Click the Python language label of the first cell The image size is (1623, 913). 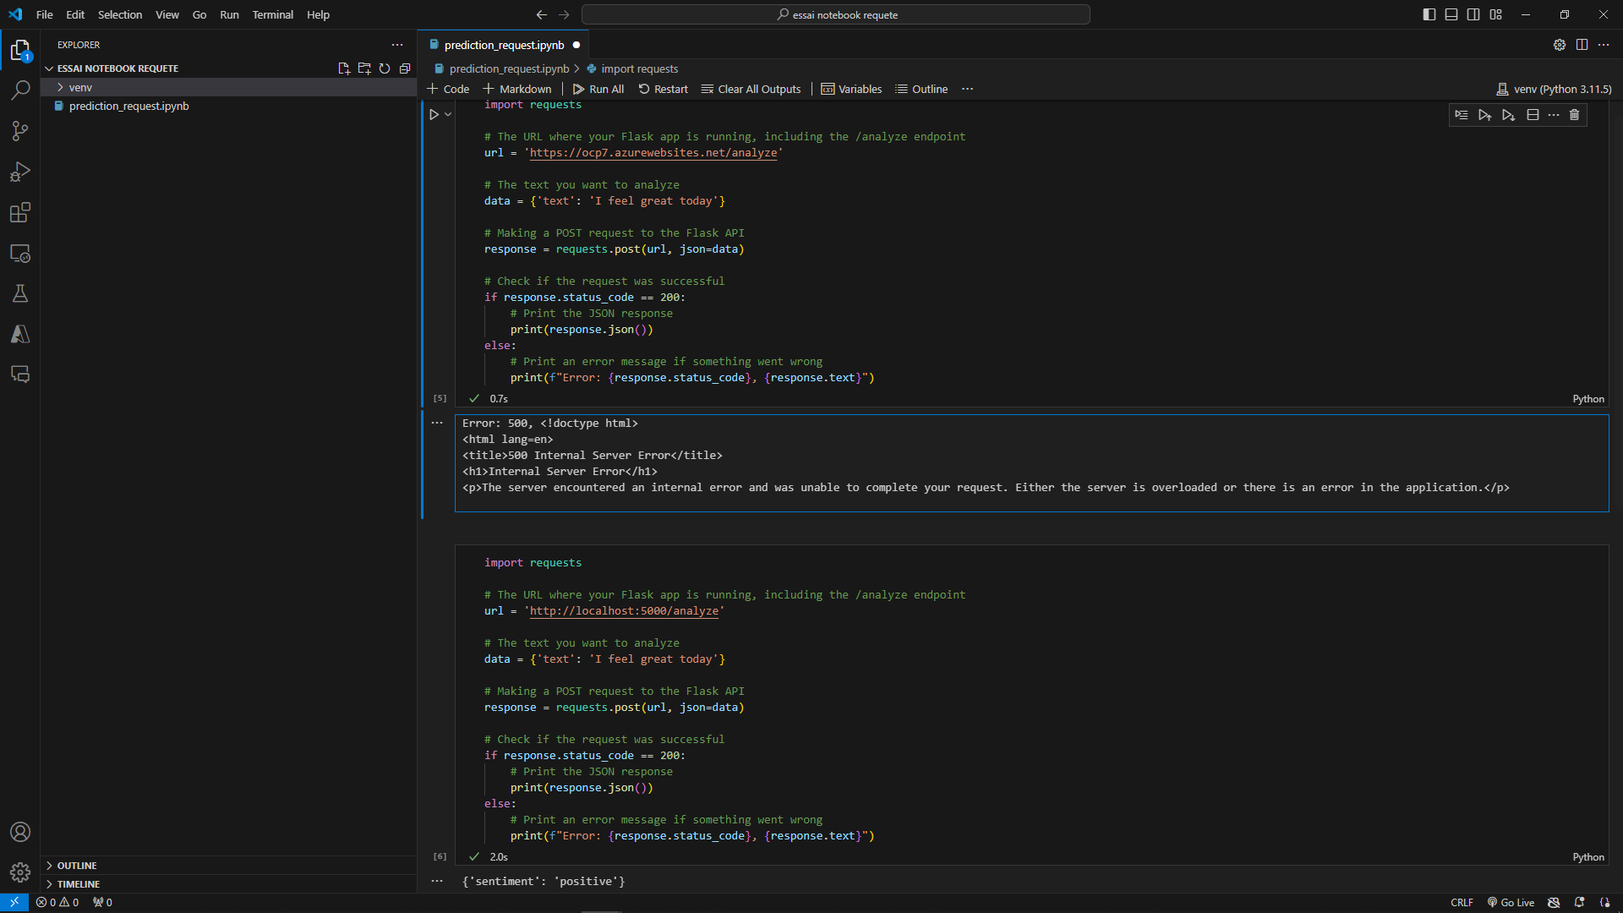pos(1588,399)
